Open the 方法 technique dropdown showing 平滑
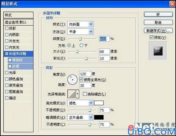 click(x=80, y=32)
